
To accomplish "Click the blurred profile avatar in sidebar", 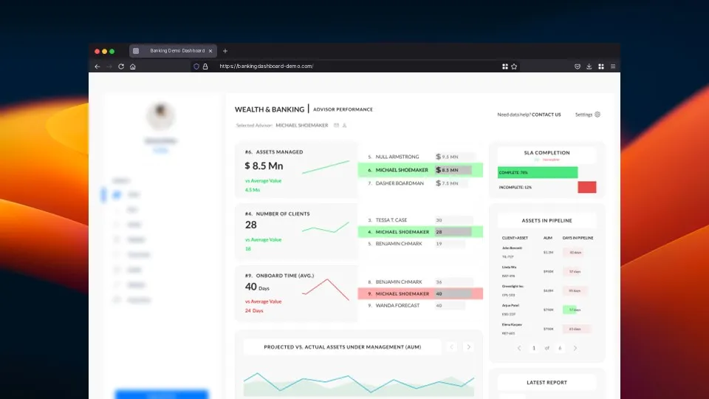I will pos(160,116).
